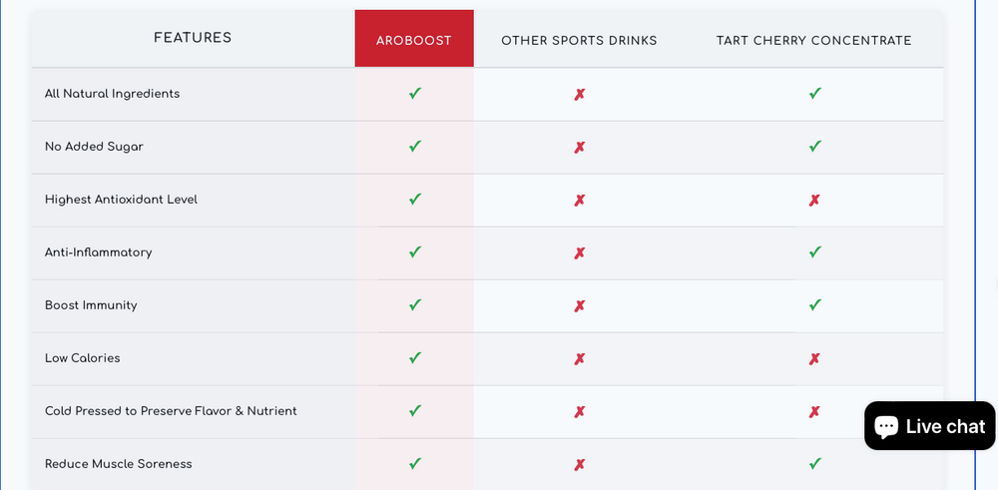Click Tart Cherry X for Cold Pressed row
Image resolution: width=998 pixels, height=490 pixels.
click(x=814, y=412)
